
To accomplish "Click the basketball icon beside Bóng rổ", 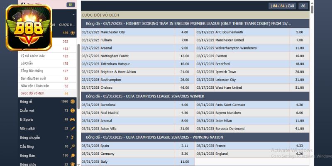I will click(x=73, y=102).
